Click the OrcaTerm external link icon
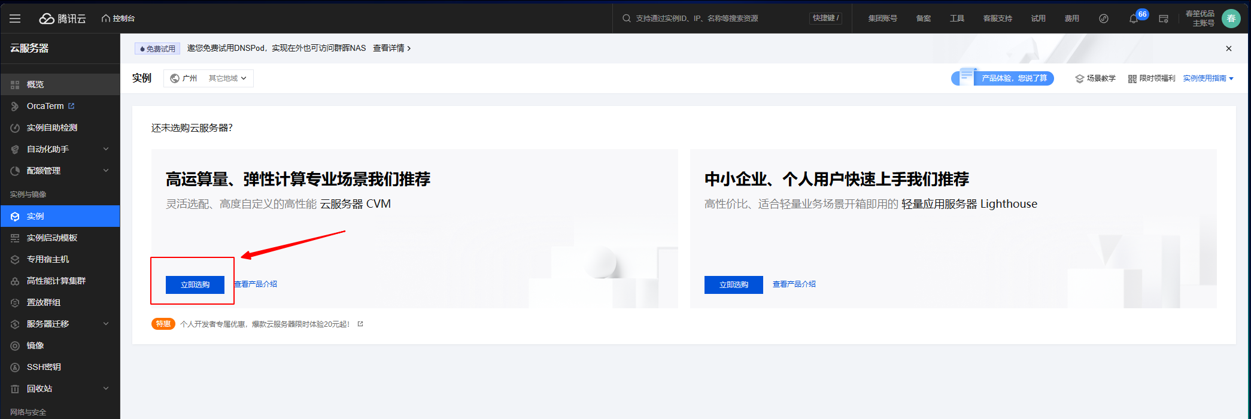The height and width of the screenshot is (419, 1251). (x=71, y=106)
